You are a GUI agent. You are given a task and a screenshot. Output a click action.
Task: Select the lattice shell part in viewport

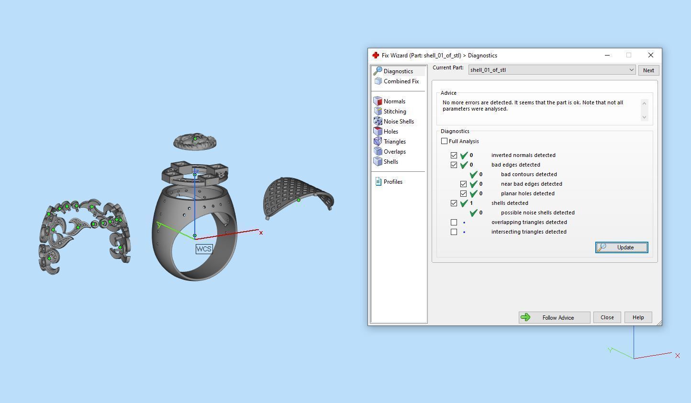[x=299, y=198]
